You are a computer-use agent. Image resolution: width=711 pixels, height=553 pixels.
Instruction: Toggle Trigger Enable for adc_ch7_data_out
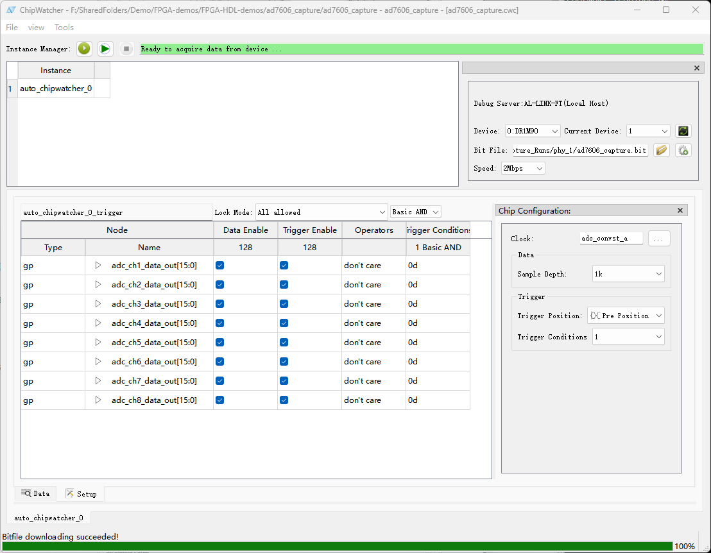(x=284, y=381)
